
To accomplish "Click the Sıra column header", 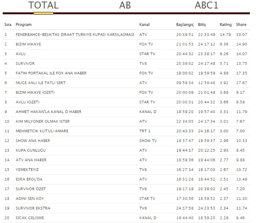I will coord(8,24).
